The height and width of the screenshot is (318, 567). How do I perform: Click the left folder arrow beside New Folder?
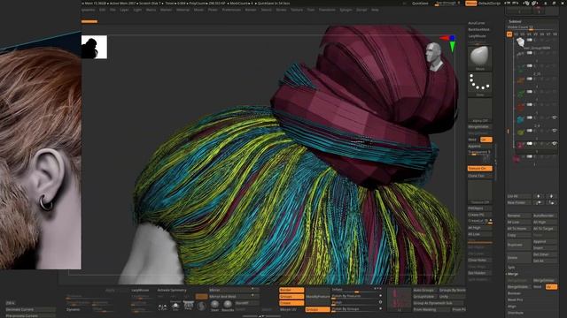coord(539,202)
